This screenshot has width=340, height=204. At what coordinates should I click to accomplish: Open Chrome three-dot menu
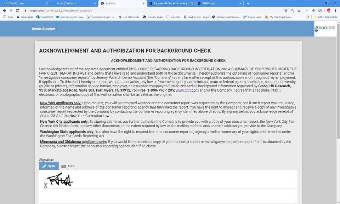[335, 10]
